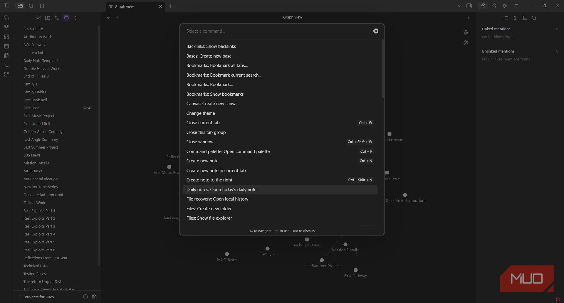
Task: Navigate forward with right arrow
Action: [117, 17]
